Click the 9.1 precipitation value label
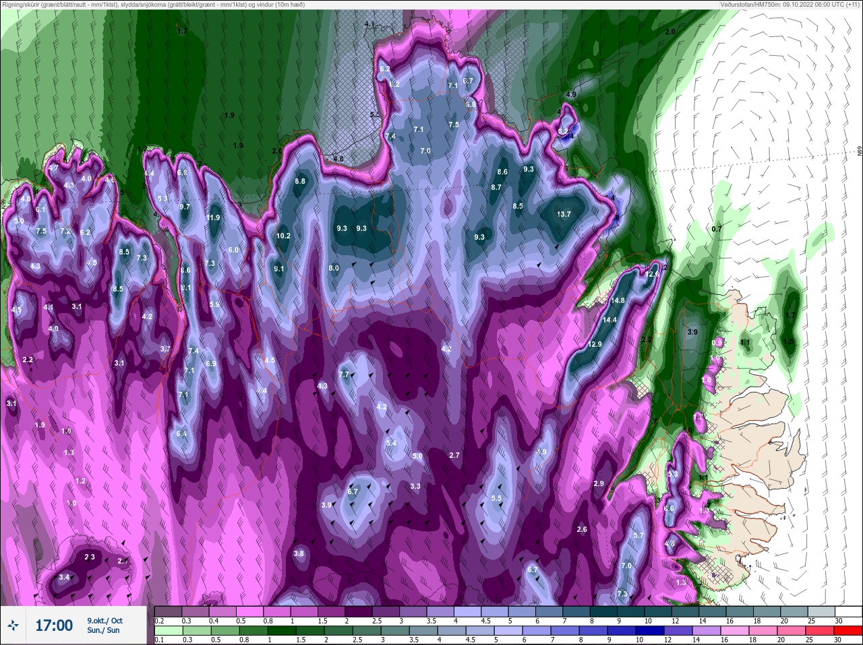 (x=279, y=269)
